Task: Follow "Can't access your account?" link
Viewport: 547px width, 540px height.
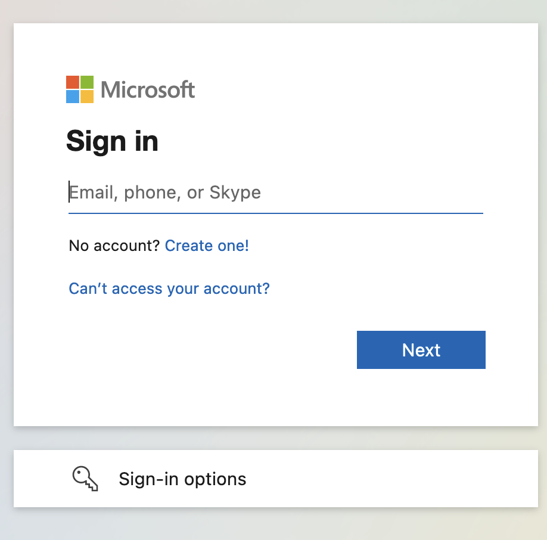Action: [x=169, y=288]
